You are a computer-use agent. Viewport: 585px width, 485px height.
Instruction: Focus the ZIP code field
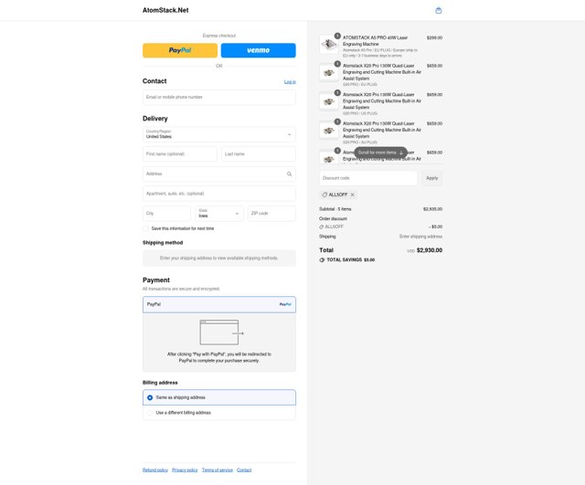[x=271, y=214]
